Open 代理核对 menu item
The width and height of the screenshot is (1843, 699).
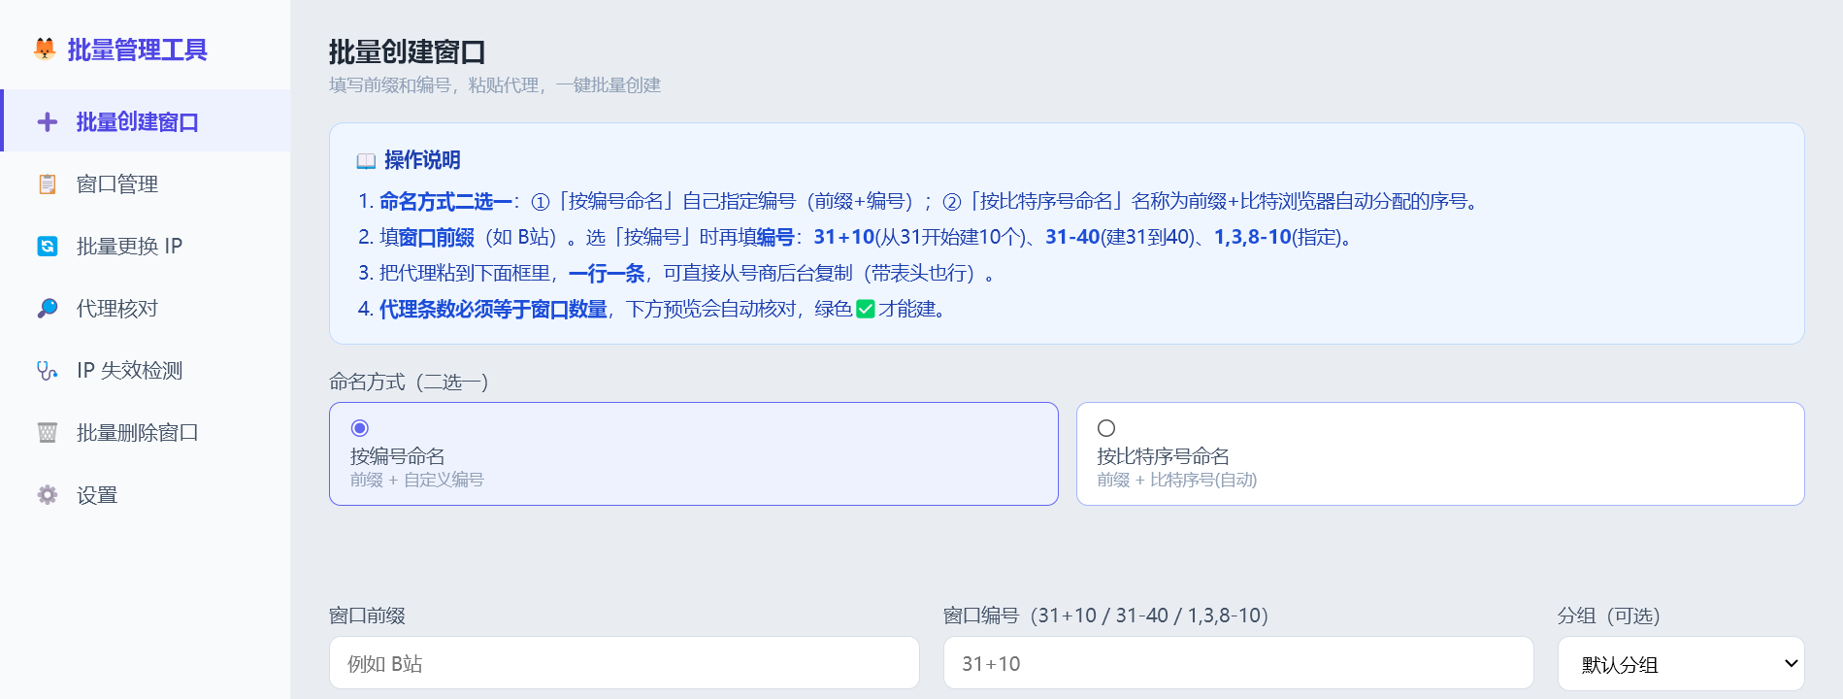(x=146, y=309)
